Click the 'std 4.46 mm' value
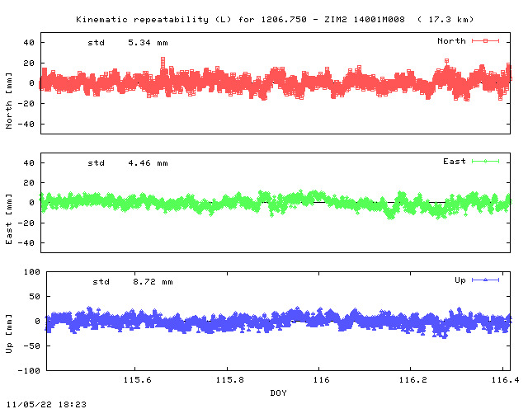The width and height of the screenshot is (528, 409). pyautogui.click(x=128, y=163)
